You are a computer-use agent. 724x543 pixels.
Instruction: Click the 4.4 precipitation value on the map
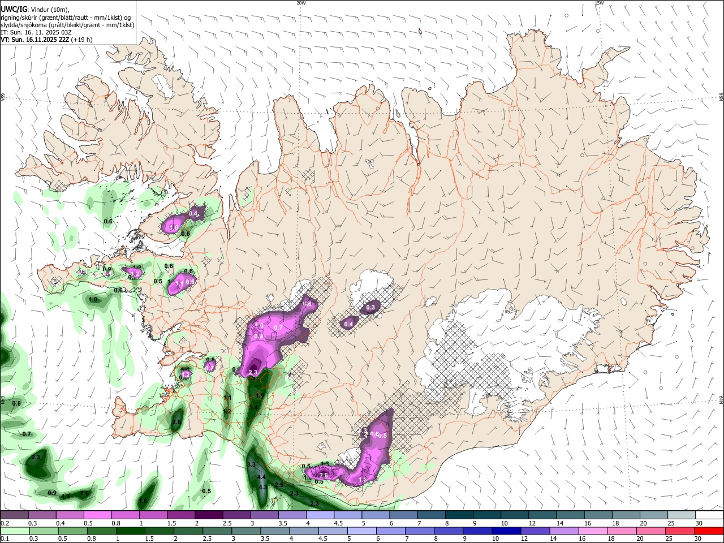261,477
